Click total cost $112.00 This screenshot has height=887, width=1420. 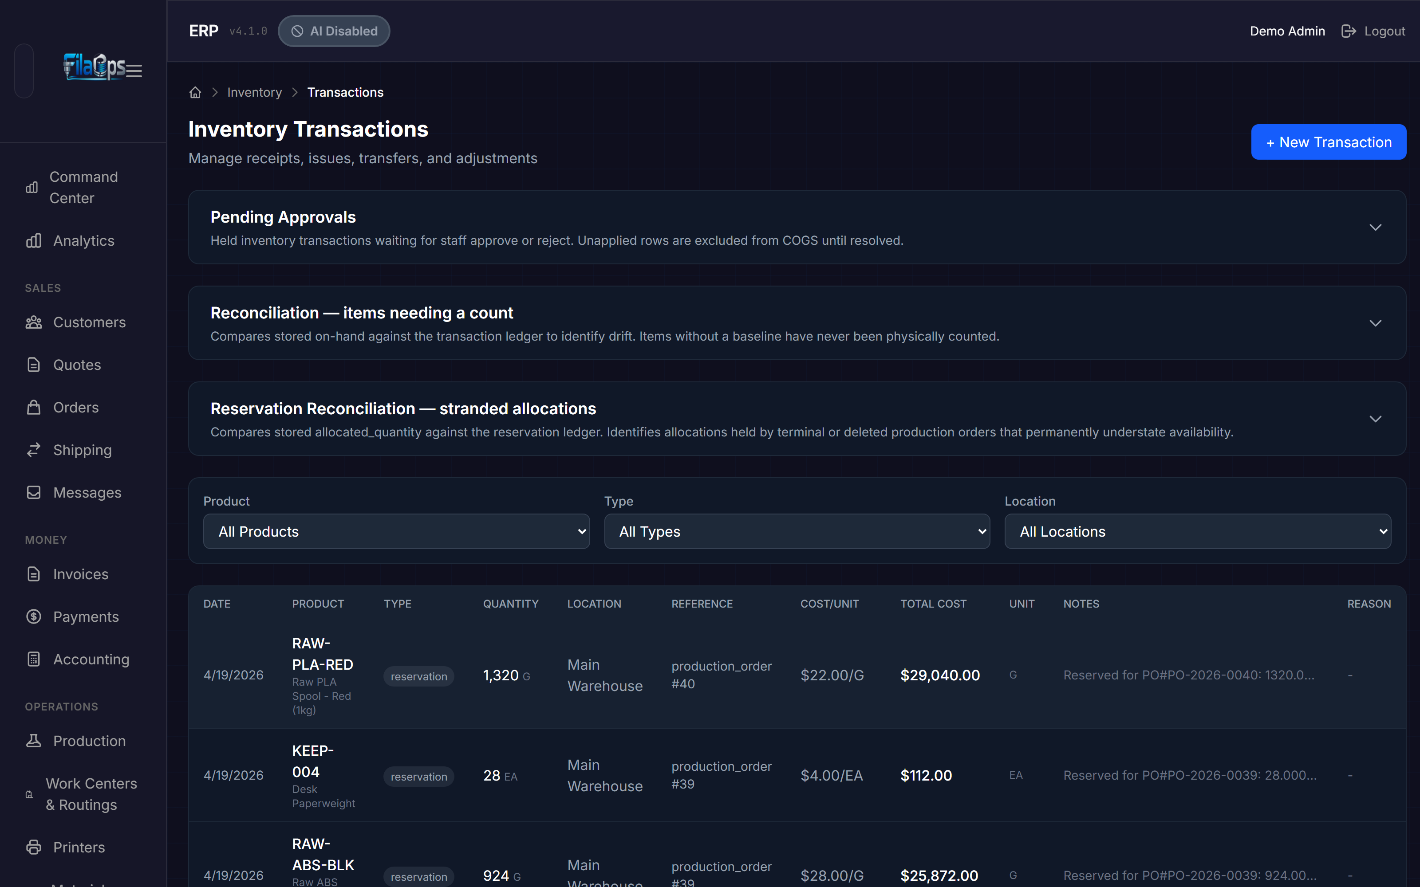[926, 776]
